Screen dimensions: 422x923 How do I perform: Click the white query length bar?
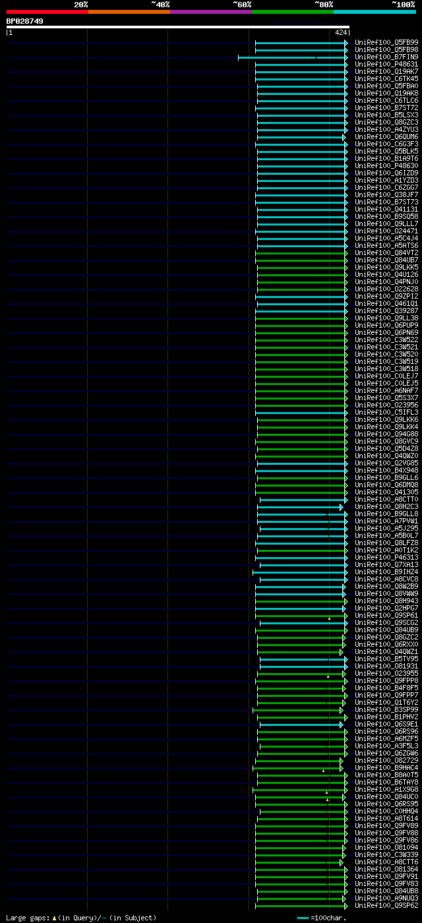coord(177,27)
